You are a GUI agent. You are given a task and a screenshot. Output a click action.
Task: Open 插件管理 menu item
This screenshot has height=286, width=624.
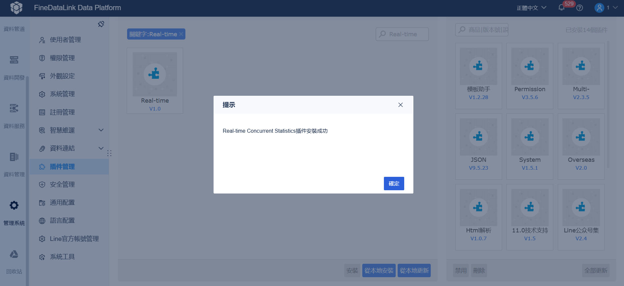pyautogui.click(x=69, y=166)
